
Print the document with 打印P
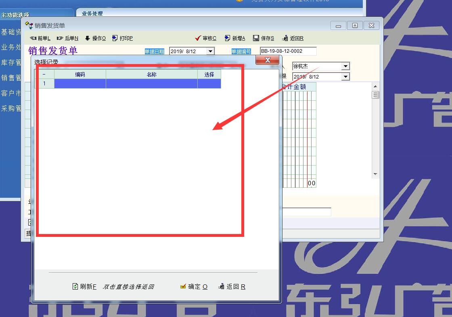[123, 38]
